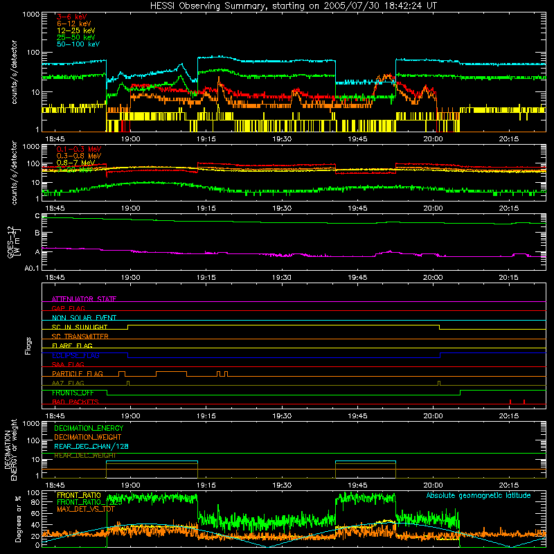Click the ATTENUATOR_STATE flag label
Screen dimensions: 554x554
coord(84,299)
